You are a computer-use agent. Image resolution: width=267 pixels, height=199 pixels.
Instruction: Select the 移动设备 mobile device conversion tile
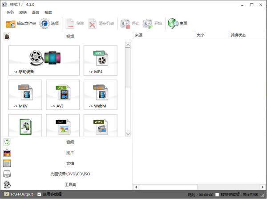coord(44,60)
